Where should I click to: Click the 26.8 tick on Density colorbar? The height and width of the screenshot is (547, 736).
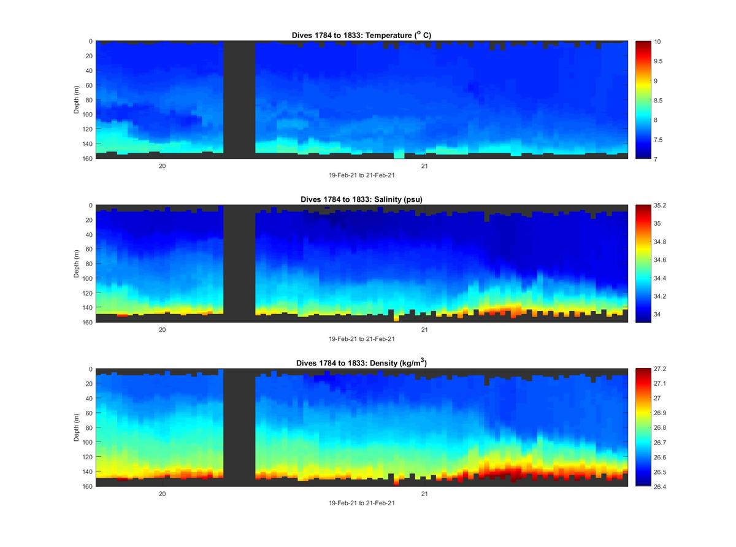point(661,428)
